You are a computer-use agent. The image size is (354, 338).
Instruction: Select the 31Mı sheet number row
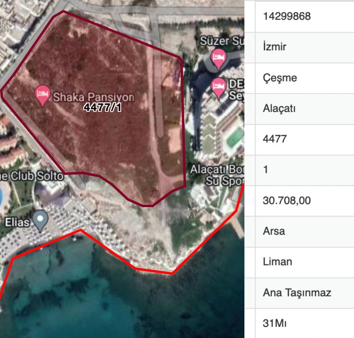tap(304, 324)
